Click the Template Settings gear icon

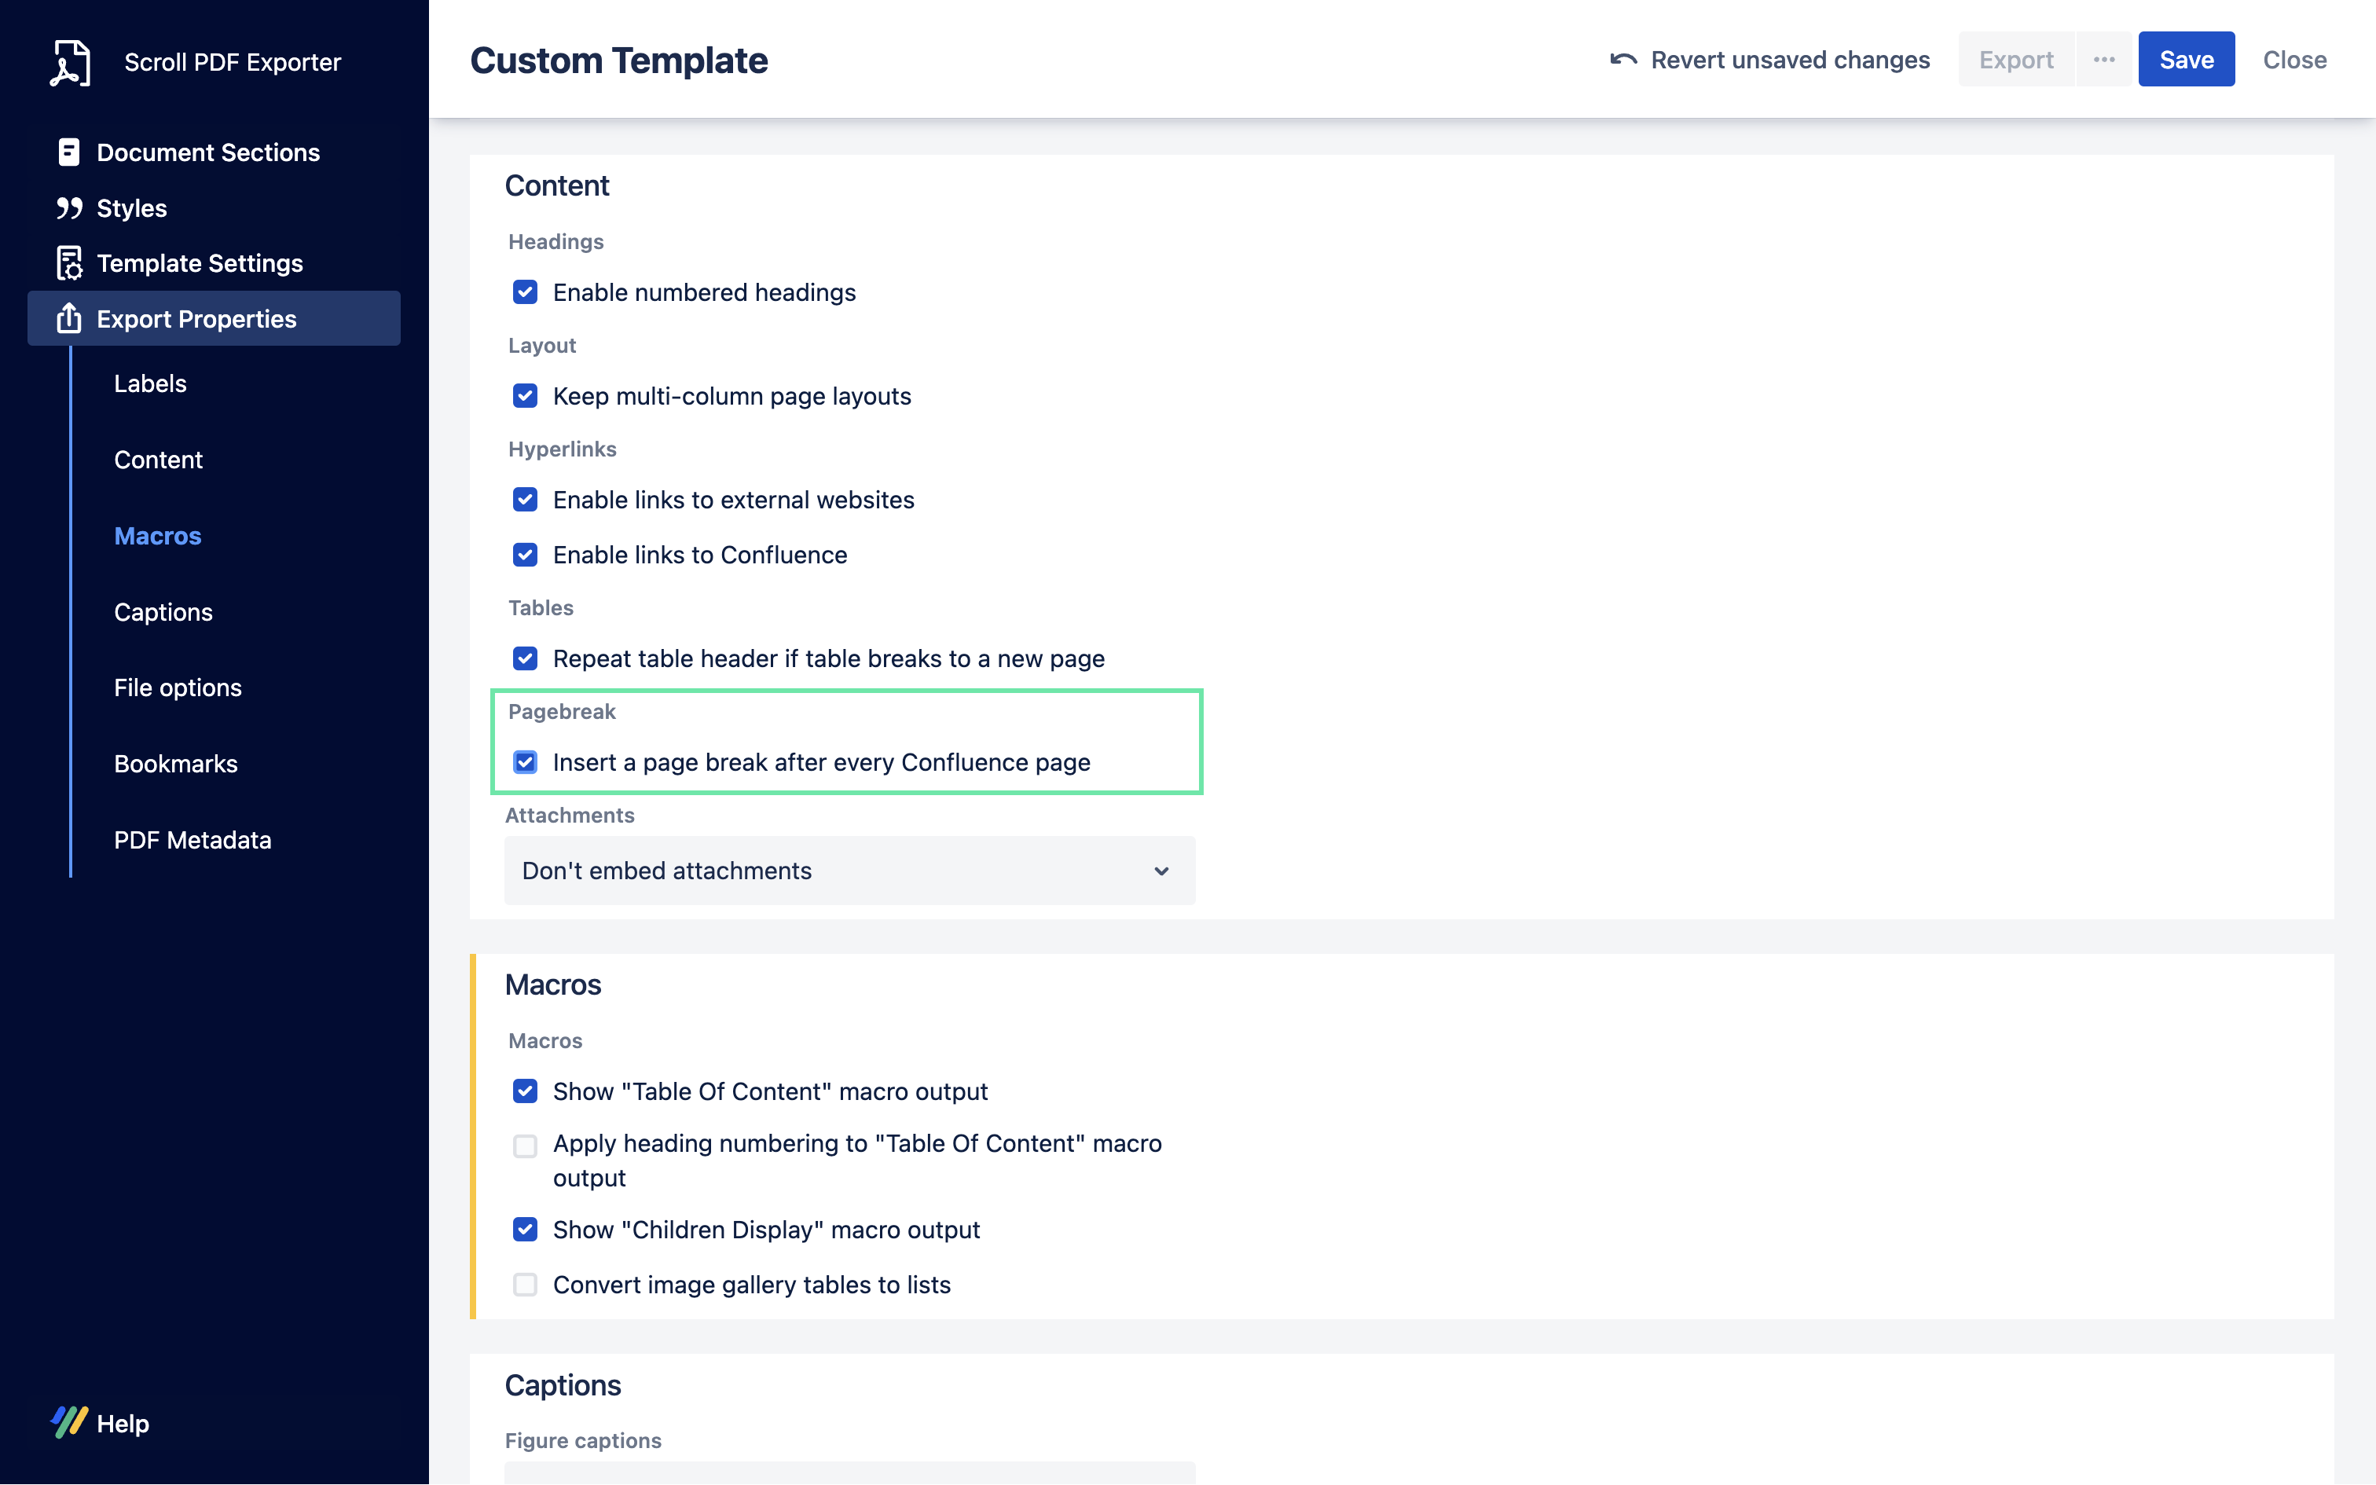68,263
